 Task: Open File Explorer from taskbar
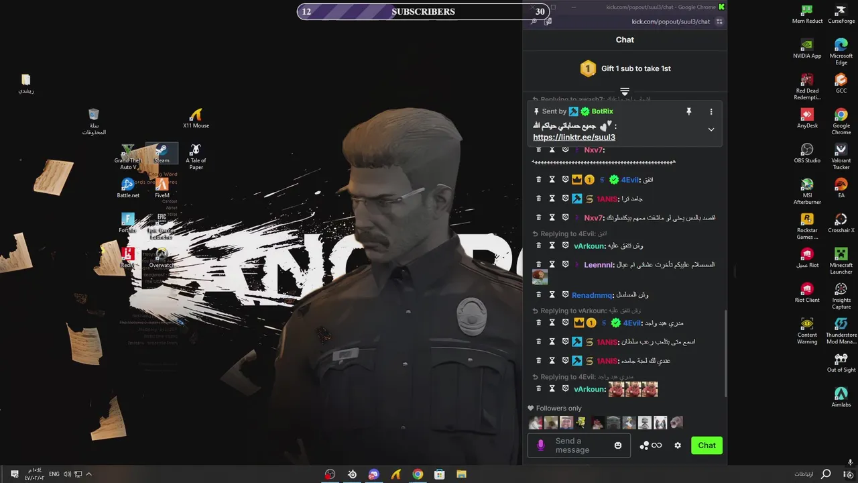461,474
